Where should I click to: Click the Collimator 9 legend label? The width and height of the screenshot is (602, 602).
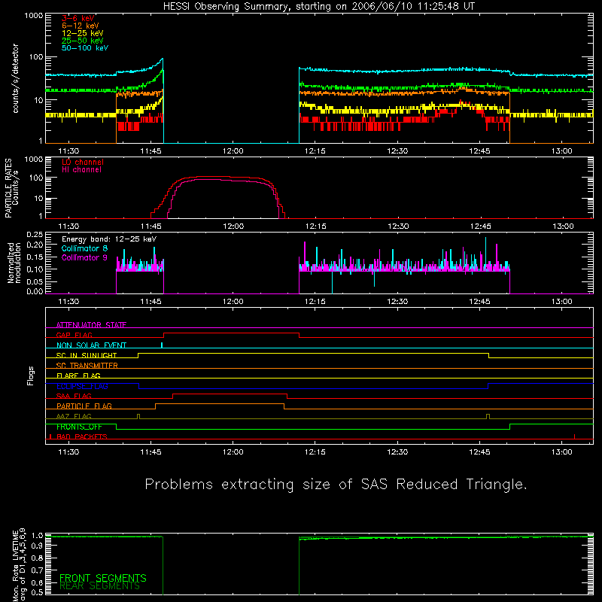(84, 257)
